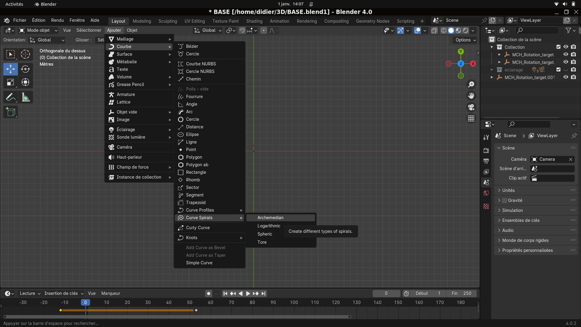Choose the Add Cube tool

[10, 112]
